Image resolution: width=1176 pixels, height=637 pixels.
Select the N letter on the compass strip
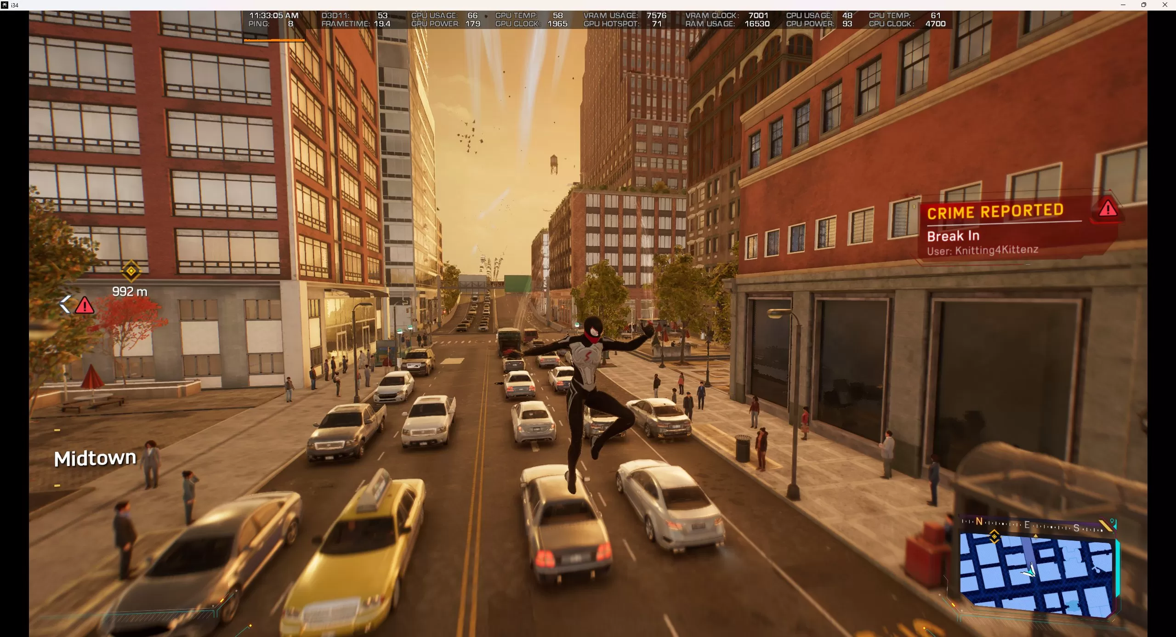[x=979, y=522]
